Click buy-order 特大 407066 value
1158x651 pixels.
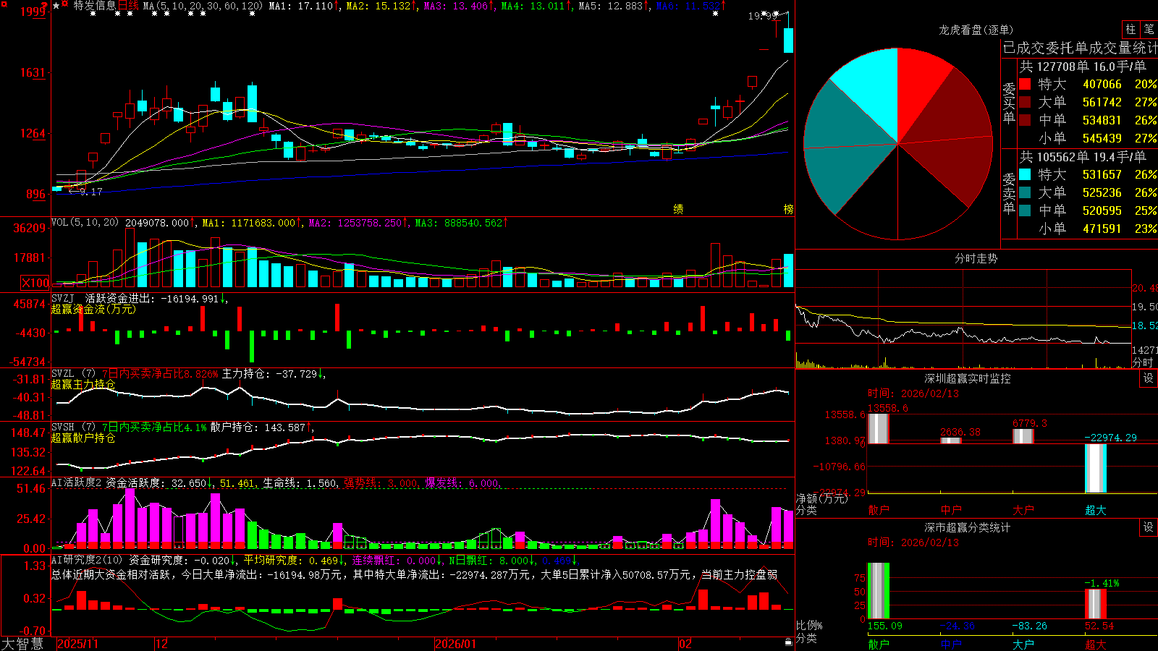tap(1102, 84)
